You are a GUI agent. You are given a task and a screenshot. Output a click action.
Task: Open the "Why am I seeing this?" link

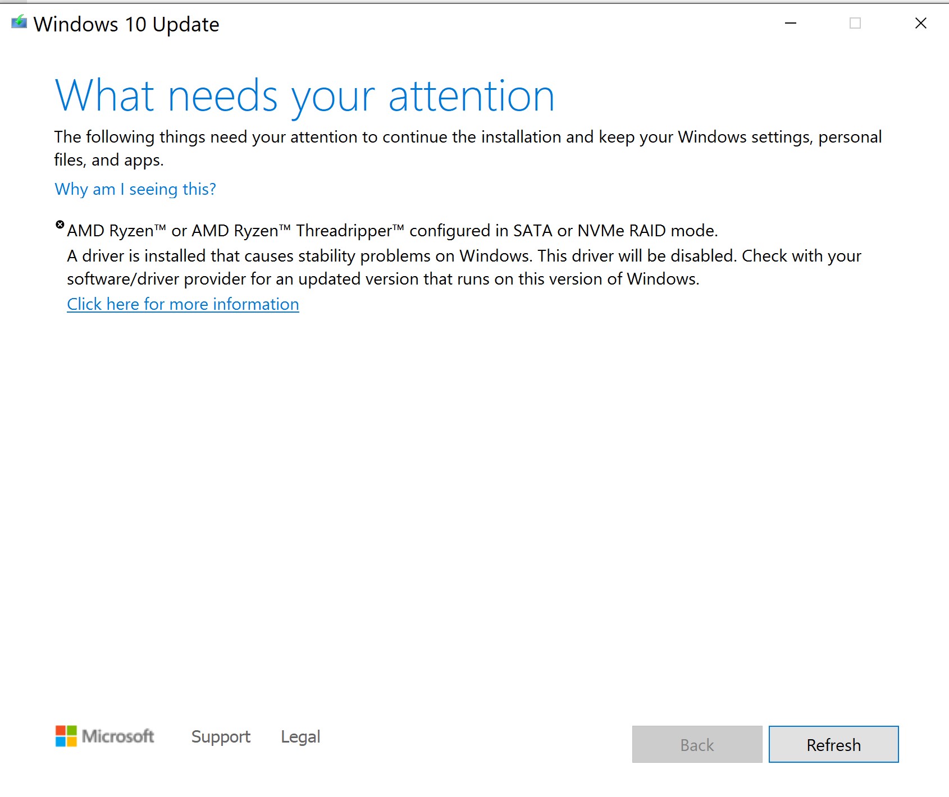tap(135, 189)
